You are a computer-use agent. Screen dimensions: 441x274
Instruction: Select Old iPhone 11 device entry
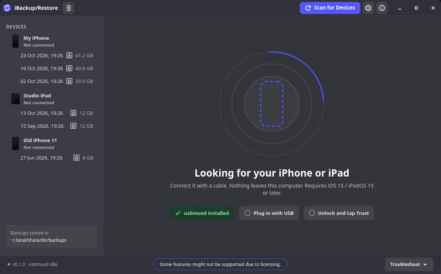(x=52, y=143)
